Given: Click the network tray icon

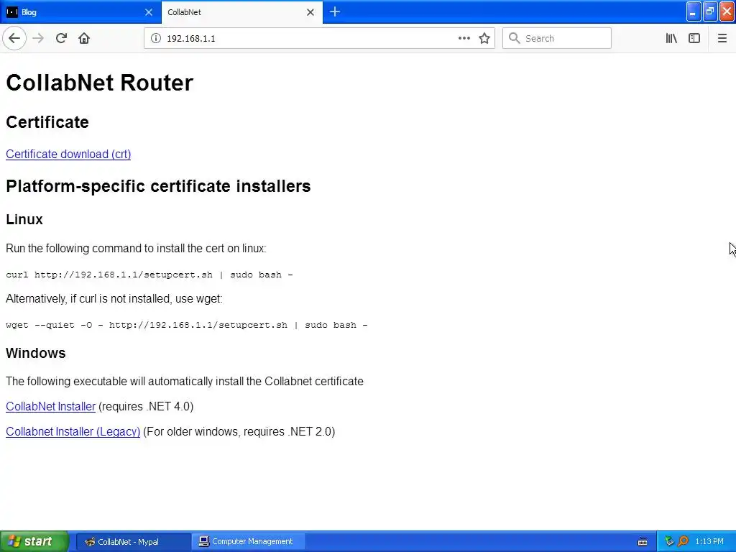Looking at the screenshot, I should (x=669, y=541).
